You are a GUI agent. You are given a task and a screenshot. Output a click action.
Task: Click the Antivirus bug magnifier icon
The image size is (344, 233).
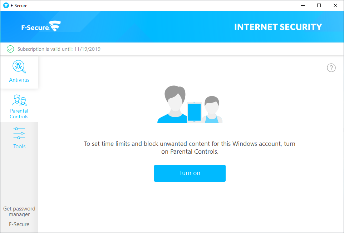(19, 67)
